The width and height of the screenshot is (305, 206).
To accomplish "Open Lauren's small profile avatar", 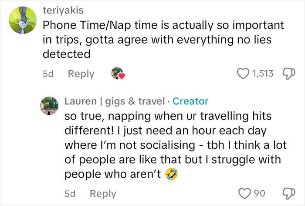I will (49, 105).
